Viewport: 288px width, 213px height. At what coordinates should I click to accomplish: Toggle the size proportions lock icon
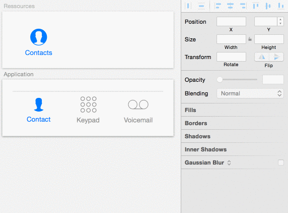250,39
